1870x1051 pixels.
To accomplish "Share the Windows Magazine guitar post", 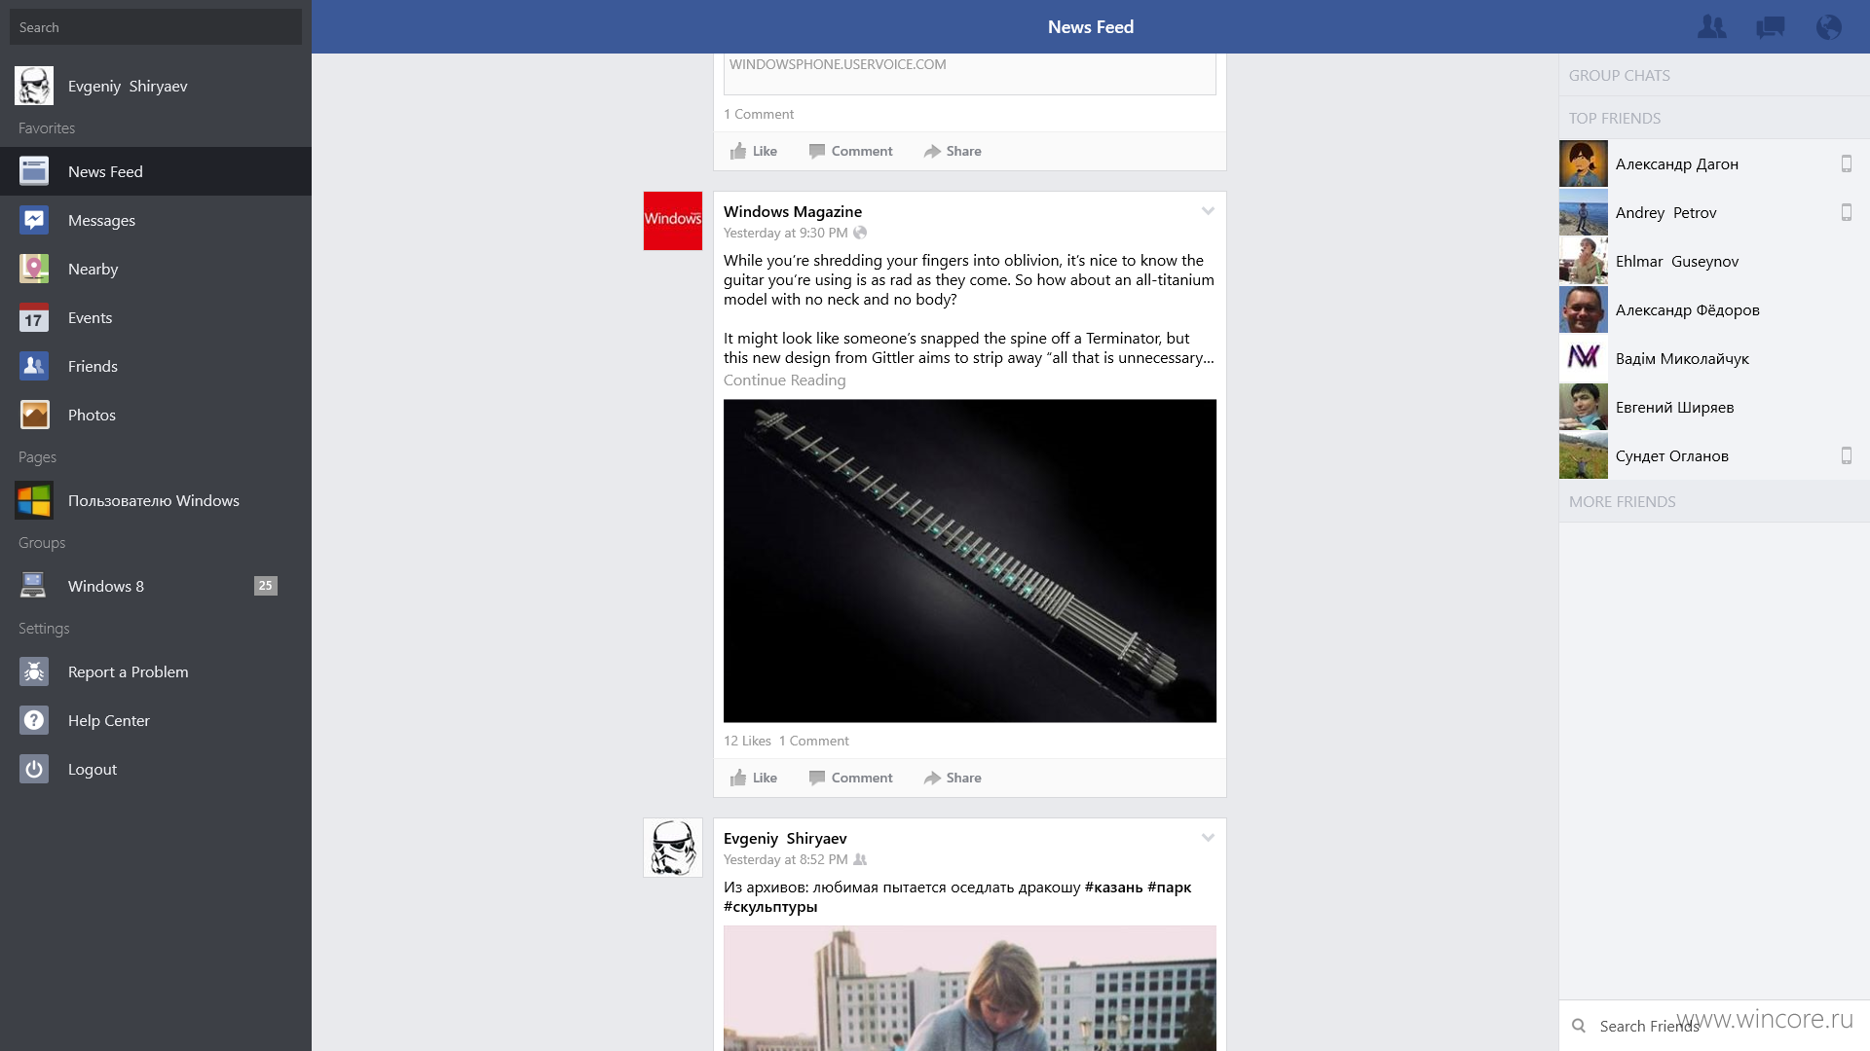I will point(953,778).
